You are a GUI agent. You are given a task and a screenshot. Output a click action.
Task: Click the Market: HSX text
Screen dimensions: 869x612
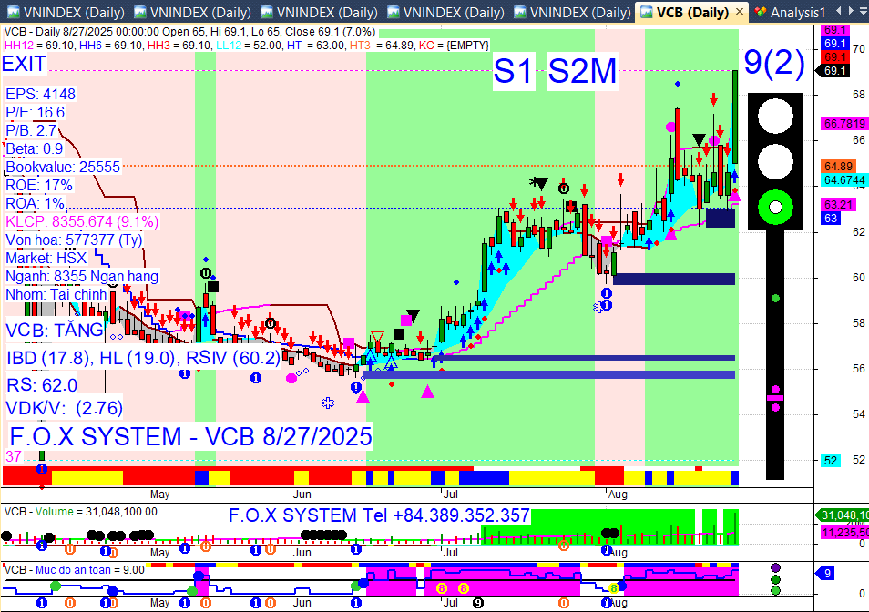46,259
